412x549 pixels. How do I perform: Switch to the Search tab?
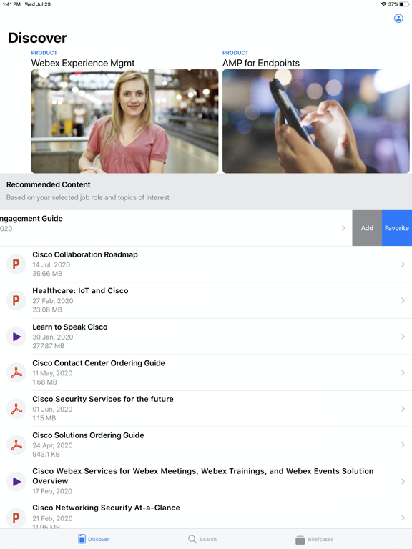click(202, 539)
